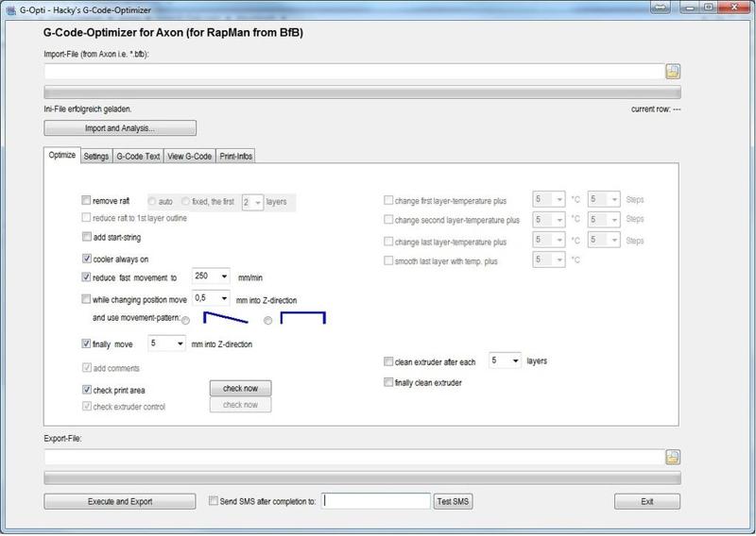756x536 pixels.
Task: Click the Test SMS button
Action: click(x=453, y=501)
